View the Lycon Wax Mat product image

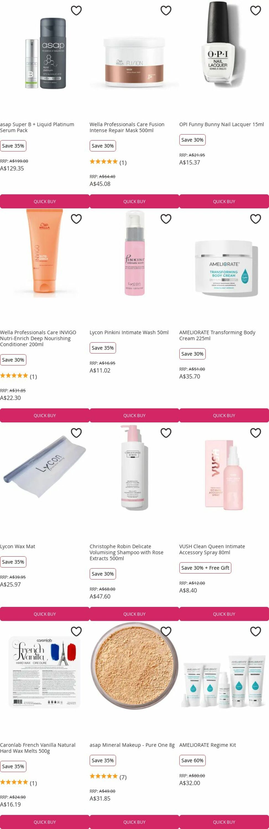45,467
